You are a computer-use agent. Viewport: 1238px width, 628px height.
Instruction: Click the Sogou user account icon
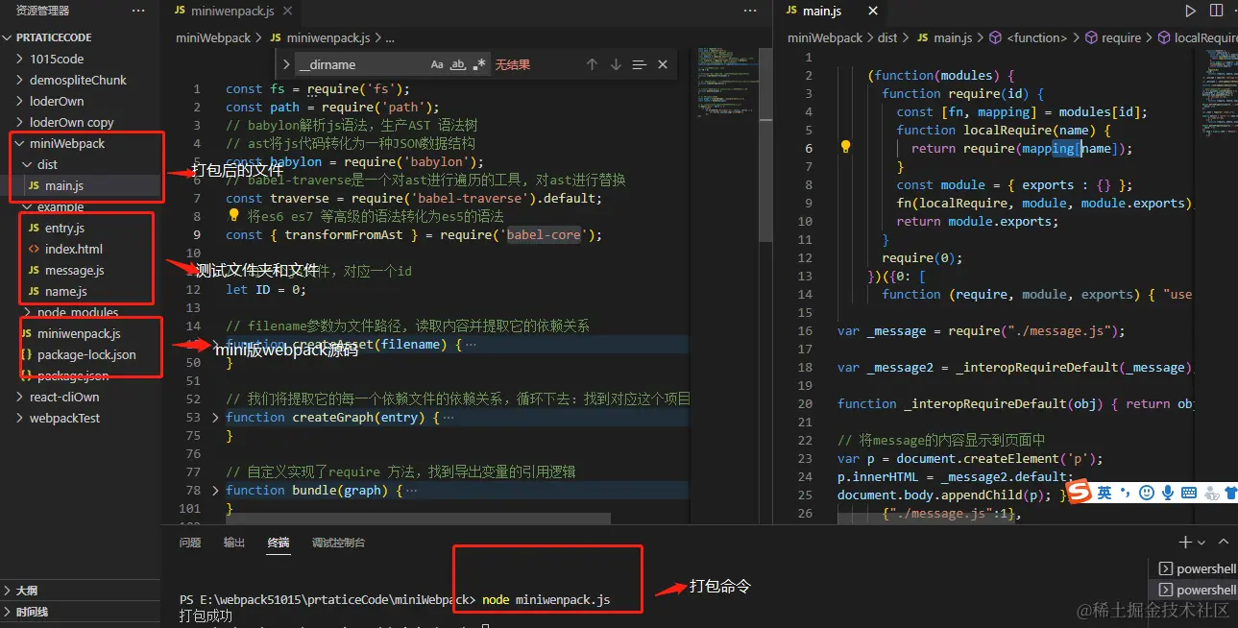pyautogui.click(x=1210, y=493)
